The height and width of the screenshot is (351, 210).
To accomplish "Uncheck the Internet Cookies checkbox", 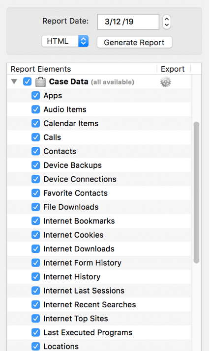I will pyautogui.click(x=36, y=235).
